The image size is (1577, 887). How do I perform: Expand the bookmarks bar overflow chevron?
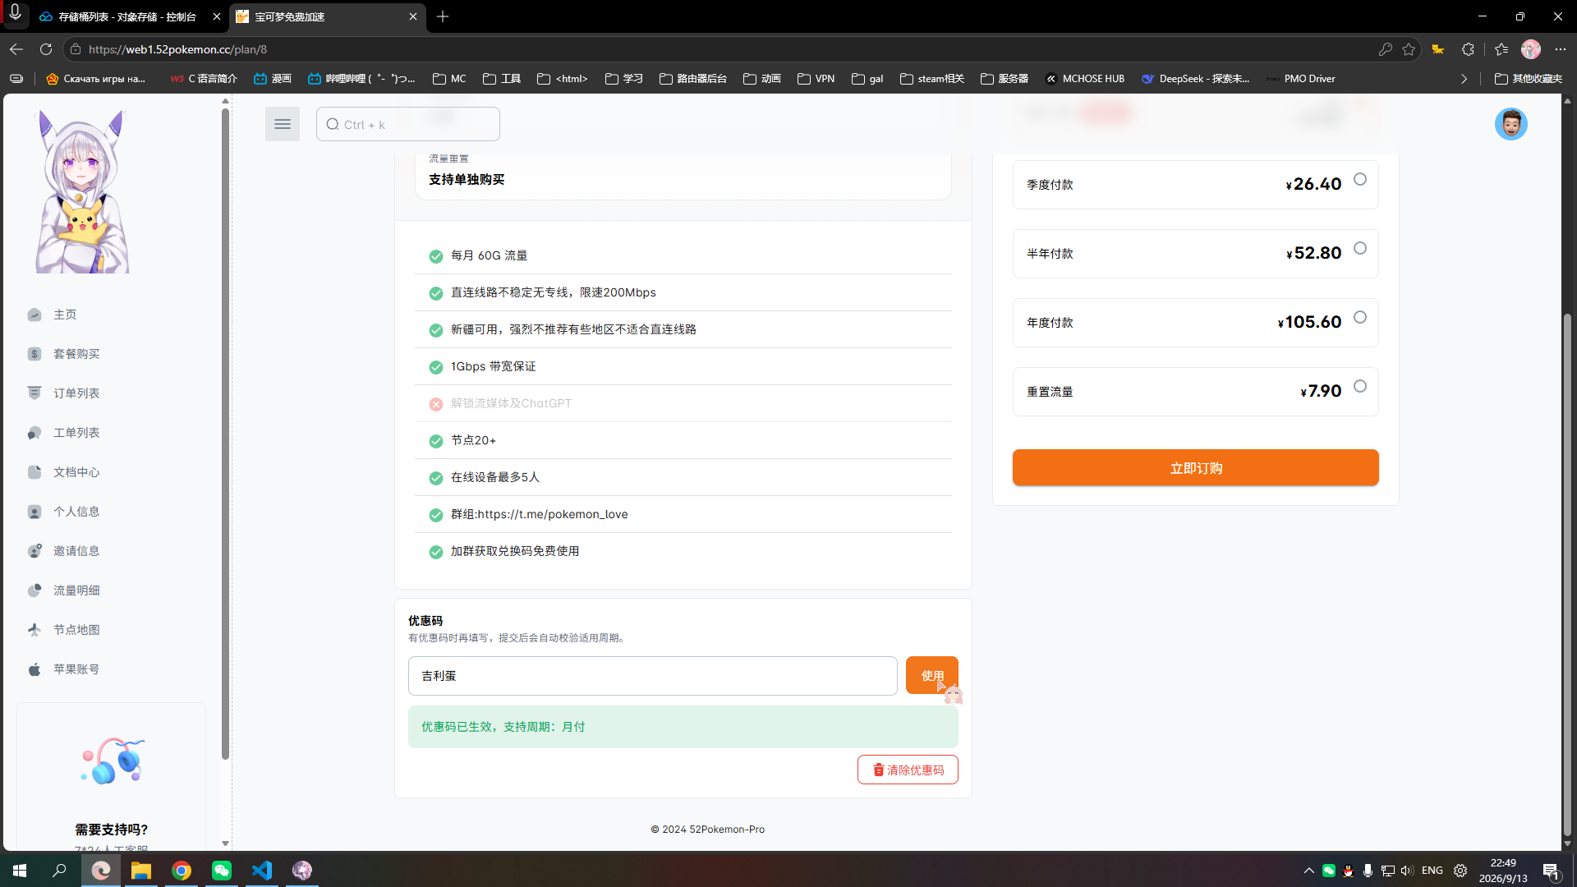click(1464, 79)
